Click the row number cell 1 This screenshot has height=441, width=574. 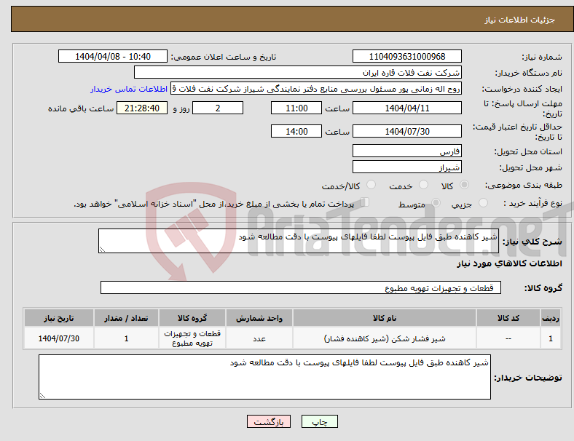[x=550, y=338]
